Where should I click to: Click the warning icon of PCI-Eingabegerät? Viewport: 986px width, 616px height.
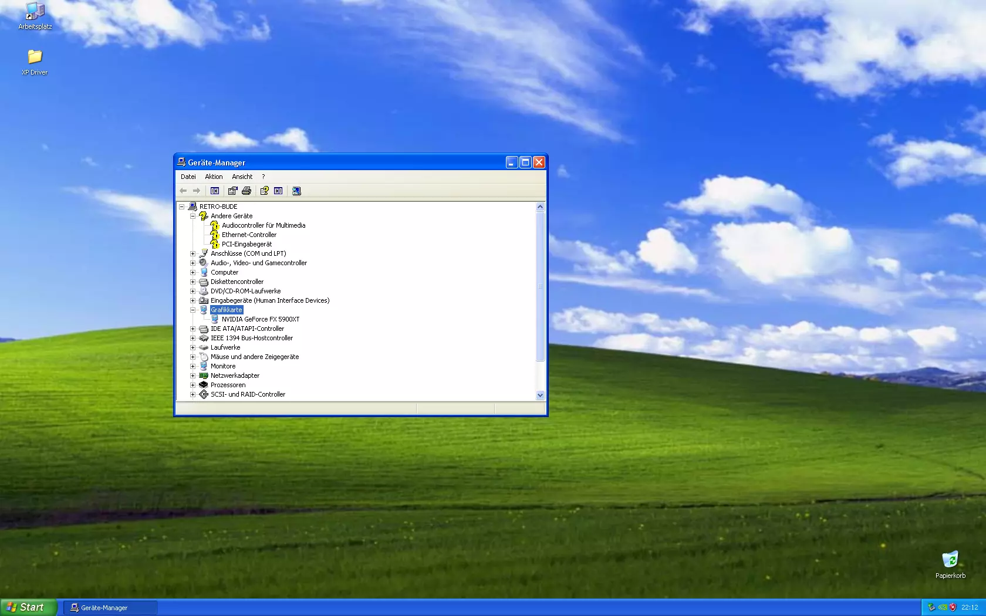pyautogui.click(x=215, y=244)
